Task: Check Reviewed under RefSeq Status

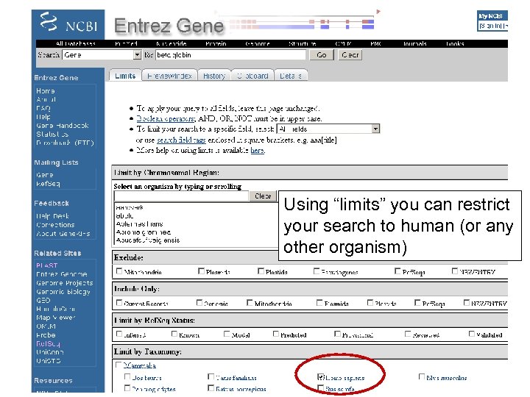Action: coord(408,334)
